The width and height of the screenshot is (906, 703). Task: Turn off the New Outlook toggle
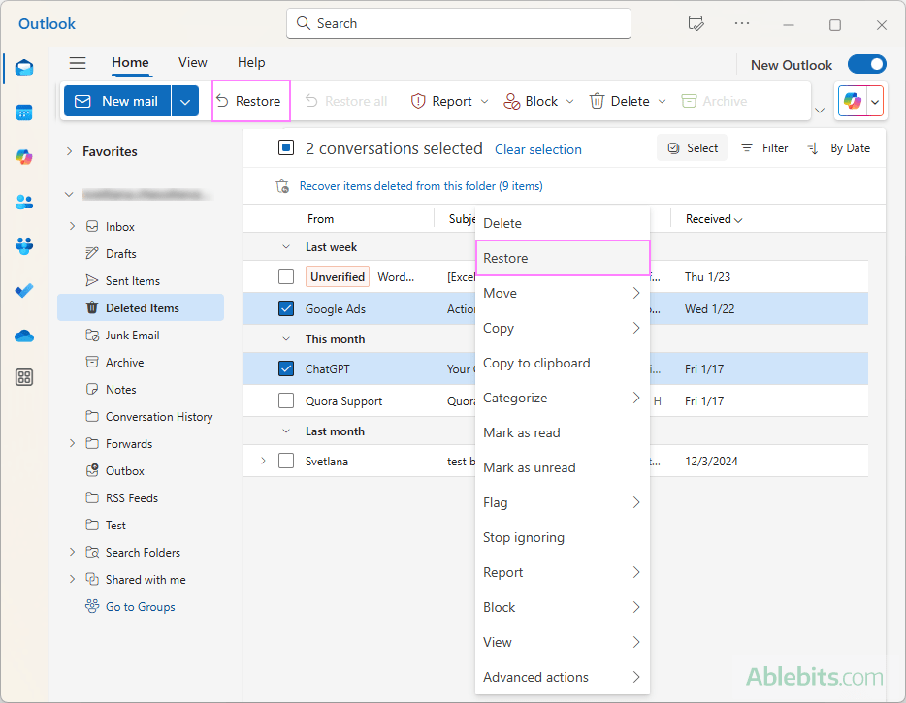[x=866, y=64]
